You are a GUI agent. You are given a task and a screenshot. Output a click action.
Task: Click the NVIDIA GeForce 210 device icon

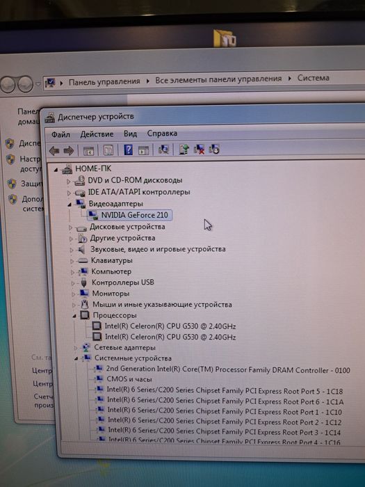[x=92, y=215]
